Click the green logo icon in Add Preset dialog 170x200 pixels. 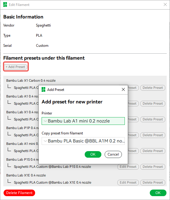pos(43,89)
